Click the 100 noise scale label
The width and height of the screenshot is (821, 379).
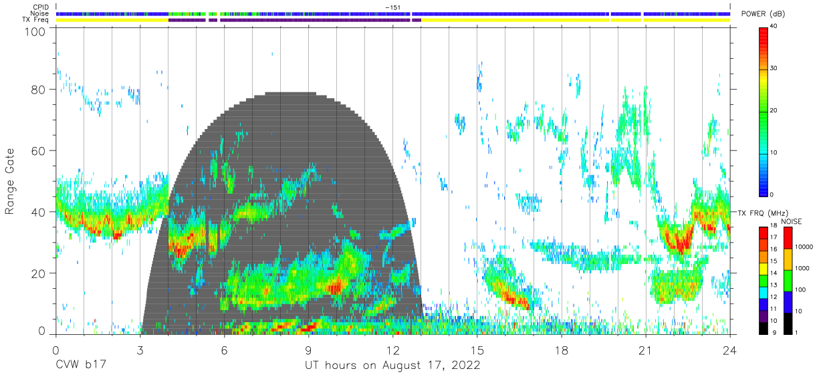(x=801, y=289)
